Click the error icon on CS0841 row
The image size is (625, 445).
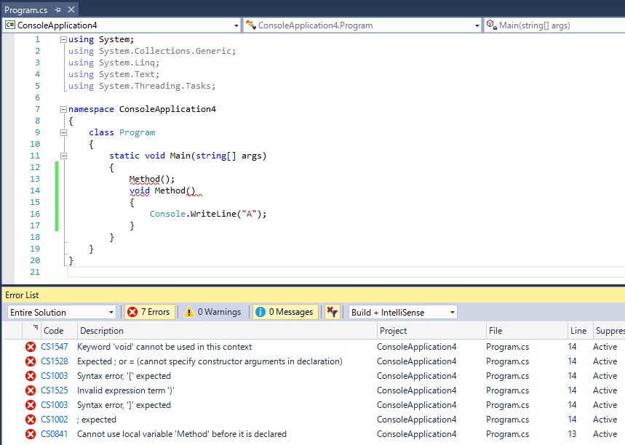point(31,434)
